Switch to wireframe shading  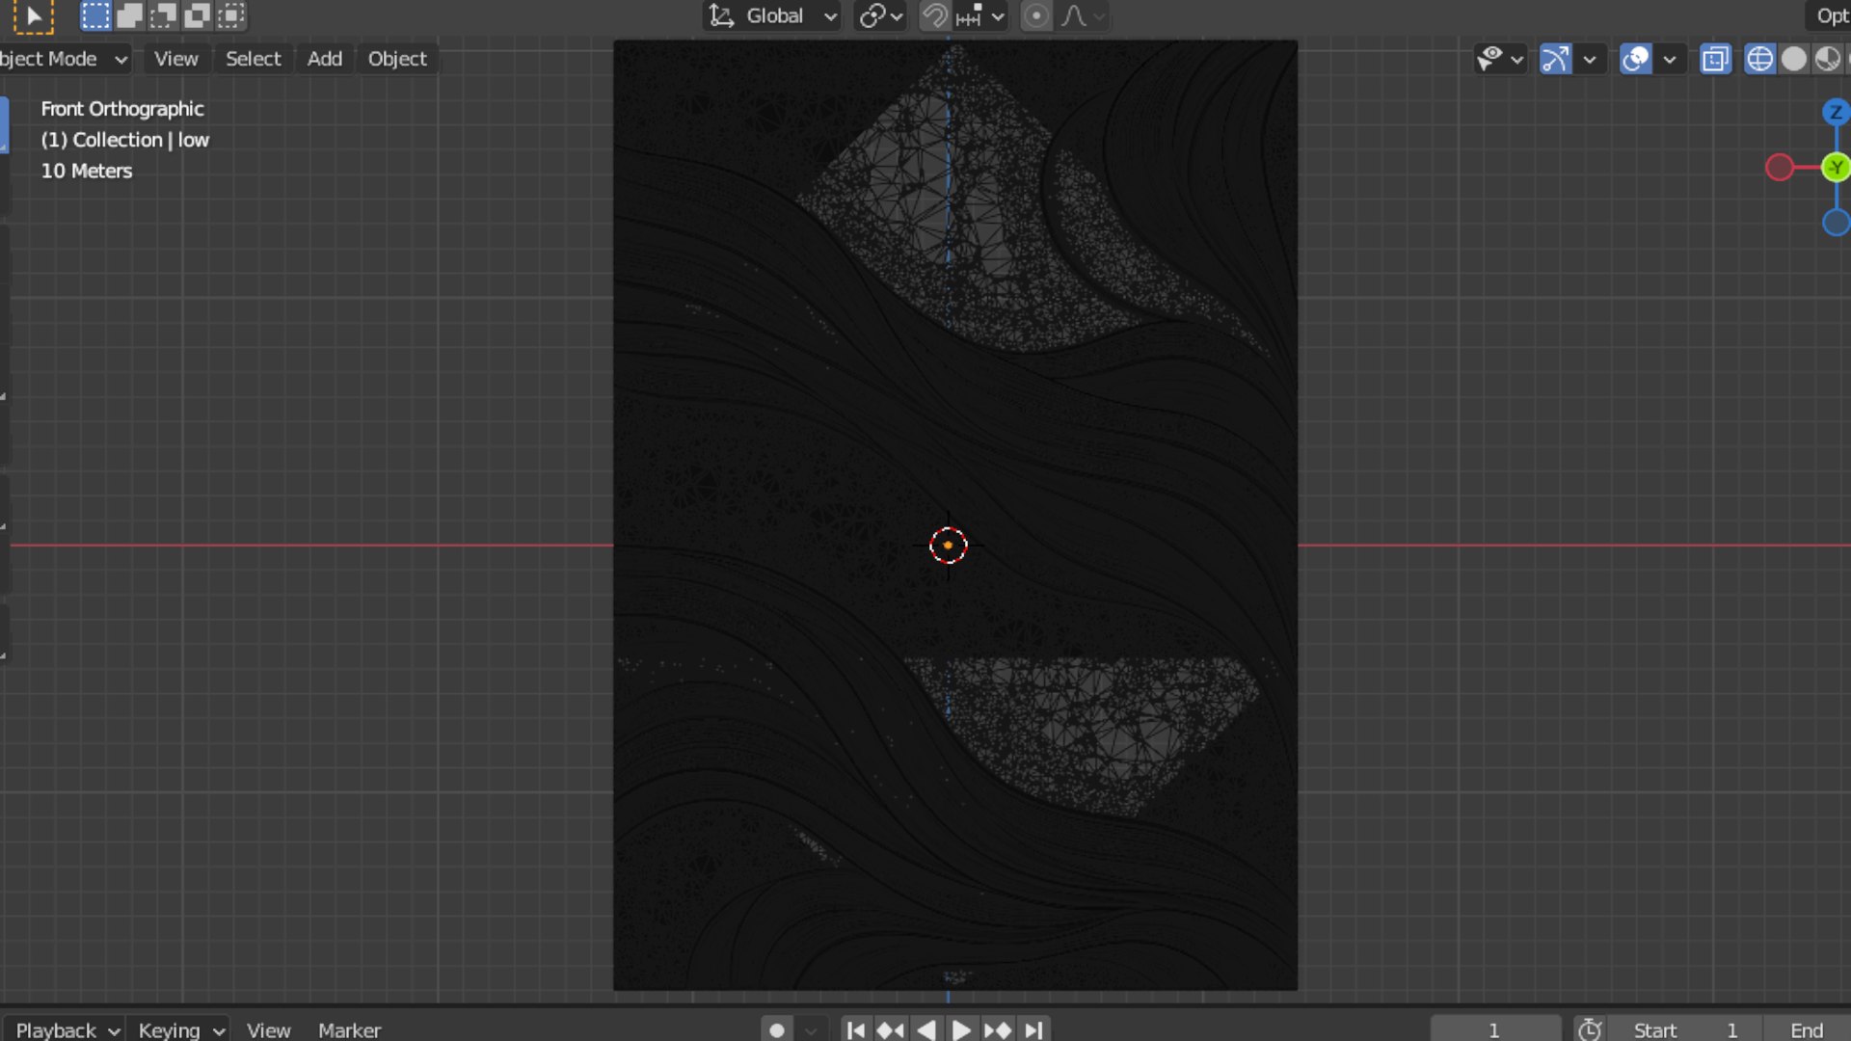(1760, 59)
